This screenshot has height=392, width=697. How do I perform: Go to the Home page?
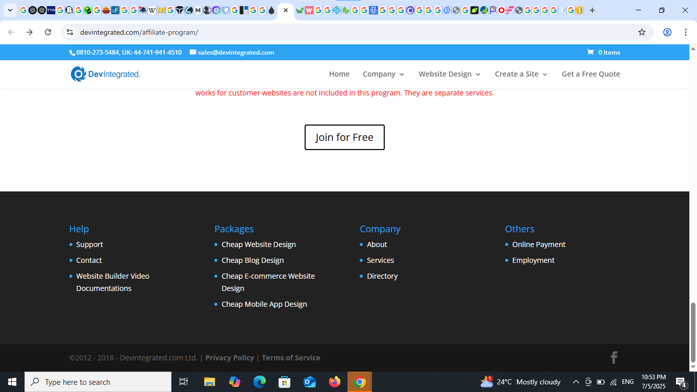click(x=339, y=74)
